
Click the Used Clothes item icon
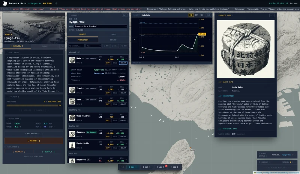72,118
